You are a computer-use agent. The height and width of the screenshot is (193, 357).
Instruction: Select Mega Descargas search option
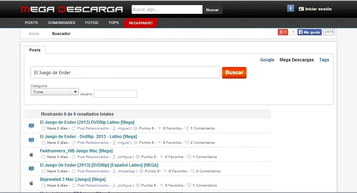[x=296, y=60]
